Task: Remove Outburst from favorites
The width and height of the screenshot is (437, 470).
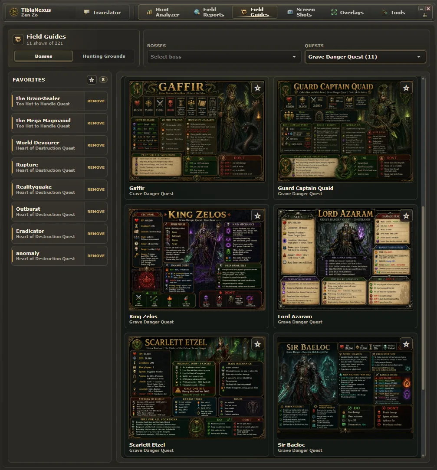Action: point(96,212)
